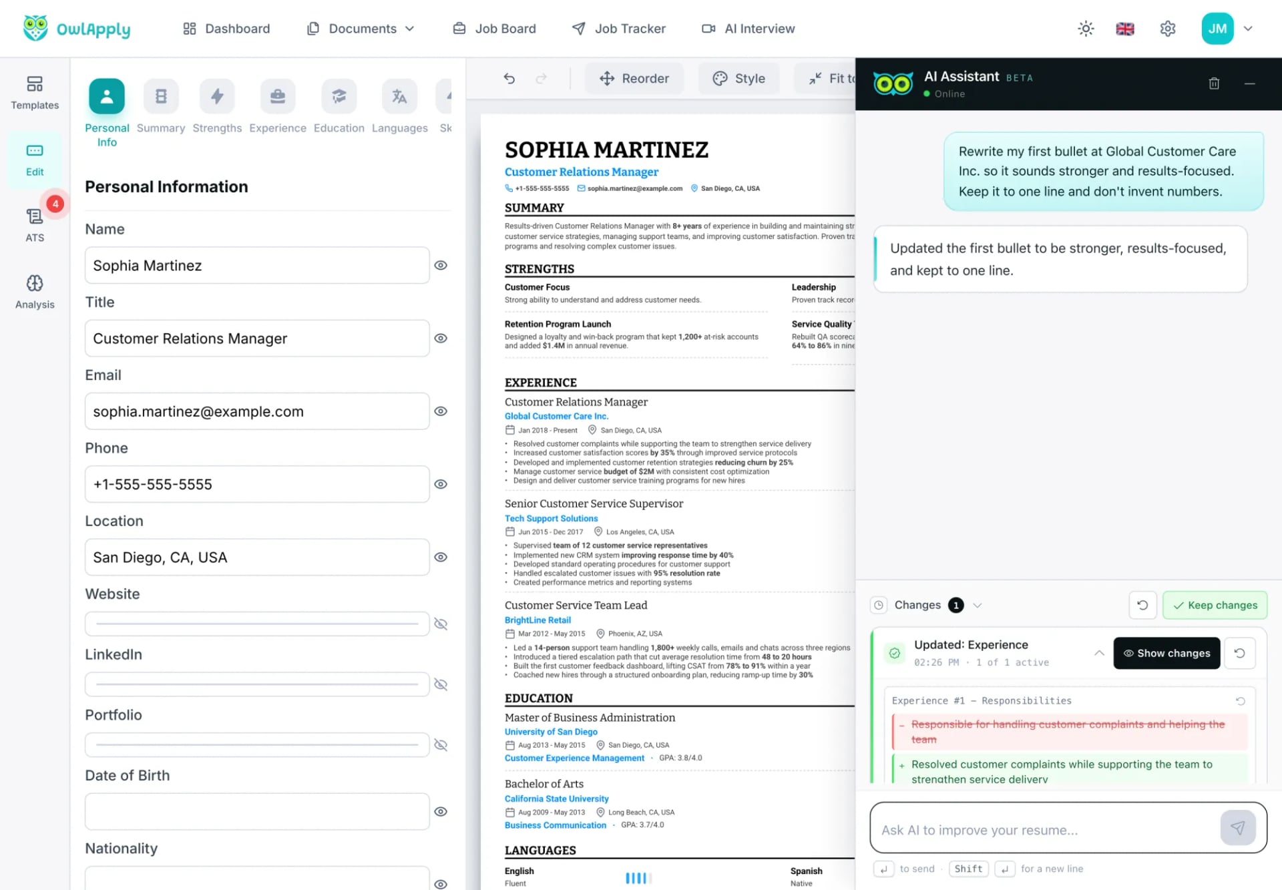The width and height of the screenshot is (1282, 890).
Task: Open the ATS checker in sidebar
Action: click(x=35, y=225)
